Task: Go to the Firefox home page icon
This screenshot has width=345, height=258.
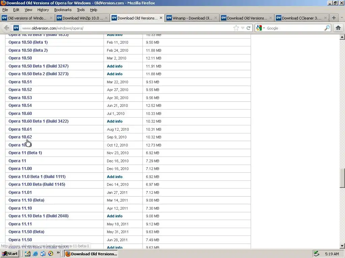Action: pos(338,28)
